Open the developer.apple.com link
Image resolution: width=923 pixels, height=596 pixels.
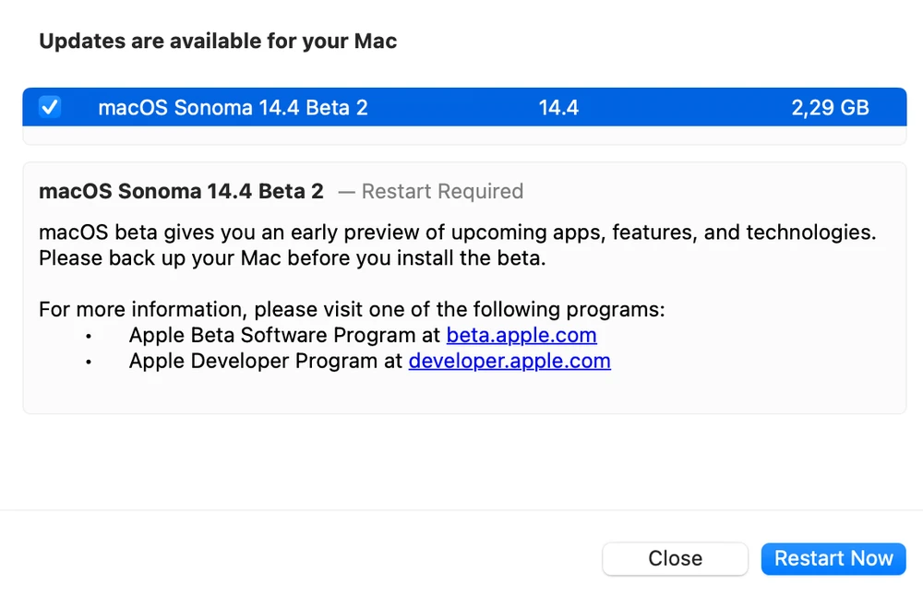pos(509,361)
